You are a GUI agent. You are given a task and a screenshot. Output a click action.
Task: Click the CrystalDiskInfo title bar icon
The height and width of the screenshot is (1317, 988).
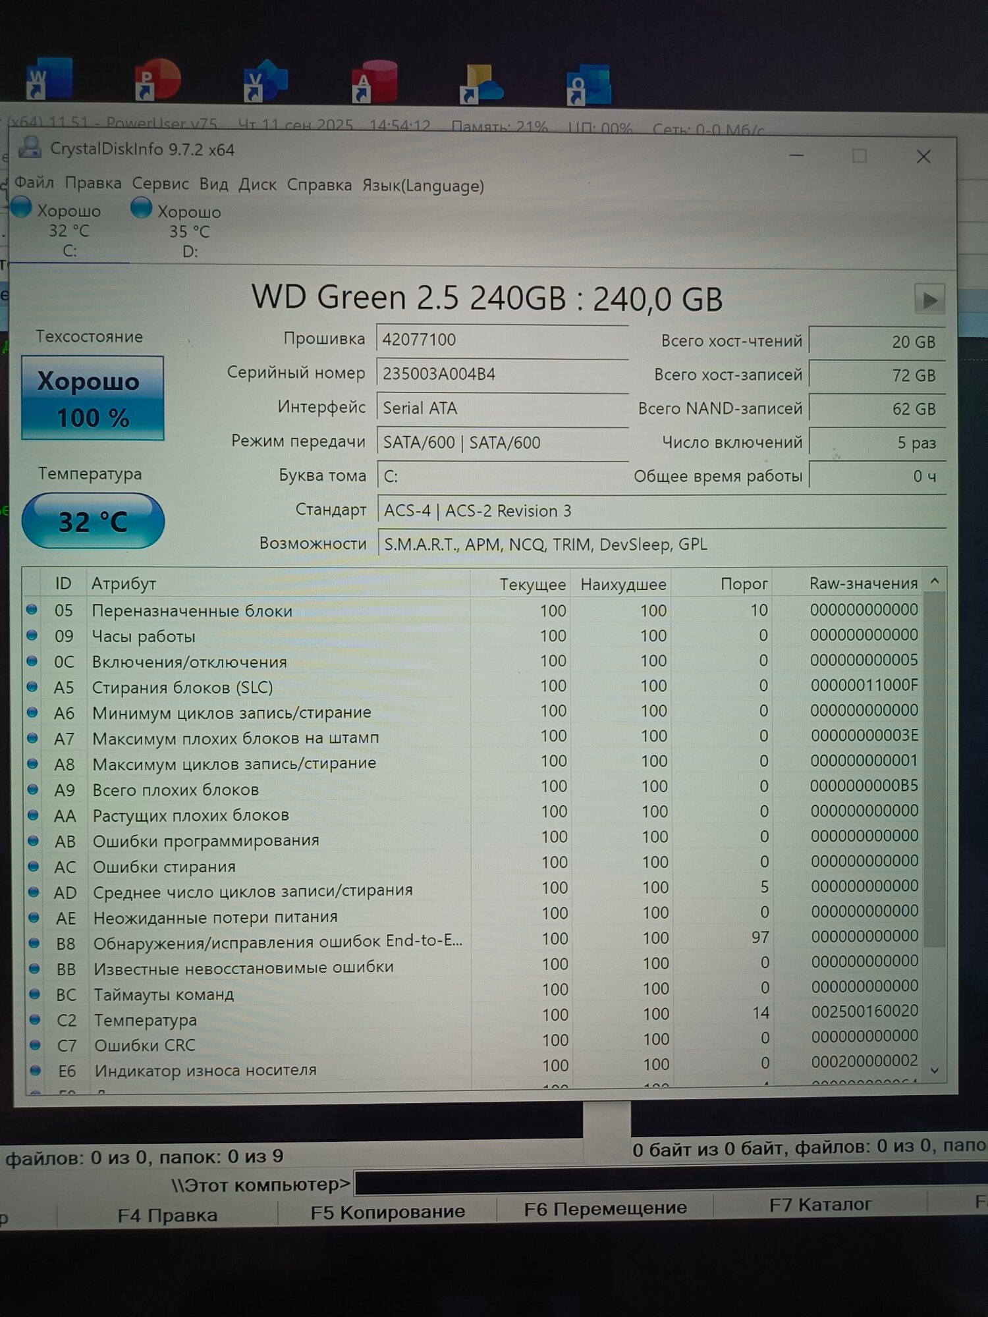[30, 147]
